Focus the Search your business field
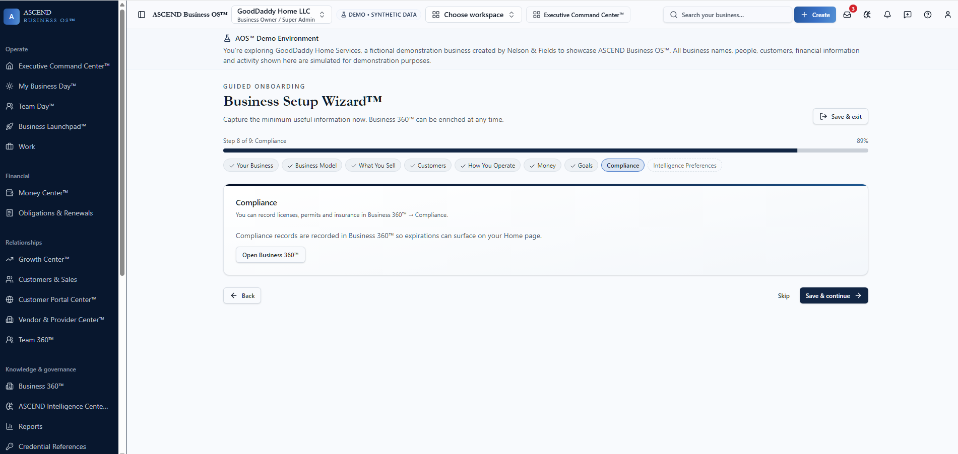Viewport: 958px width, 454px height. tap(727, 15)
